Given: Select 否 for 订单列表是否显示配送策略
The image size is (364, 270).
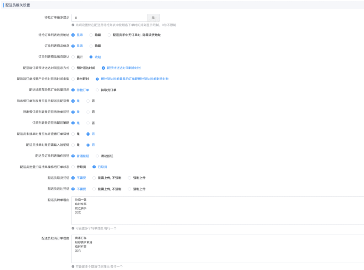Looking at the screenshot, I should click(88, 123).
